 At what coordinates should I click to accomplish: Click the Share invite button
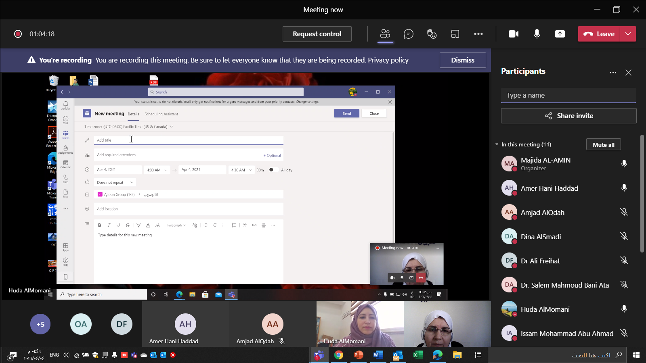coord(568,116)
